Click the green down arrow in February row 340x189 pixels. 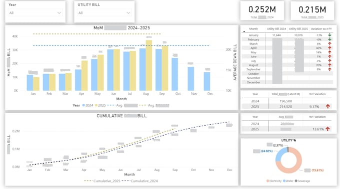[329, 39]
